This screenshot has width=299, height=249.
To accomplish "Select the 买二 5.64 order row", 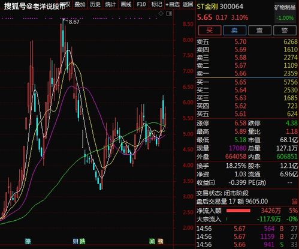I will click(247, 90).
